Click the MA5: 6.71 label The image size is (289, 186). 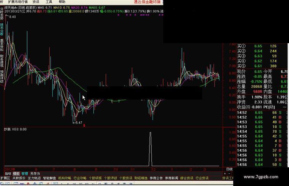45,8
